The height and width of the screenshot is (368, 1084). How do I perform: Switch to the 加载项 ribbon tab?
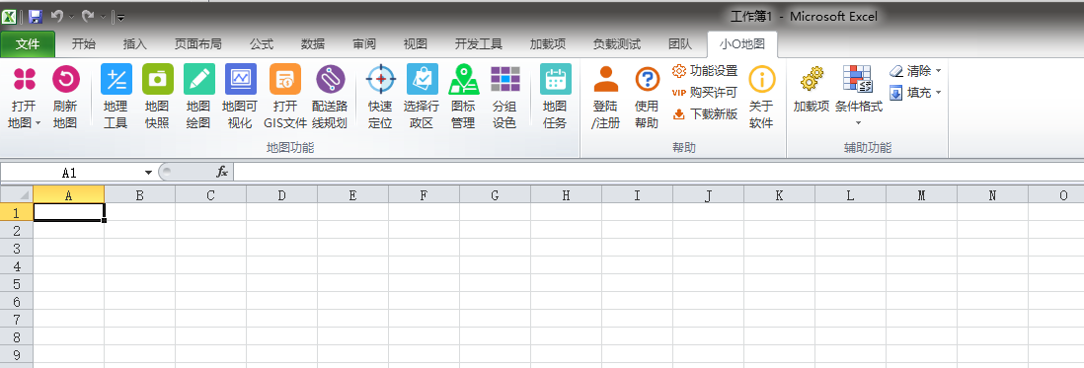tap(548, 44)
